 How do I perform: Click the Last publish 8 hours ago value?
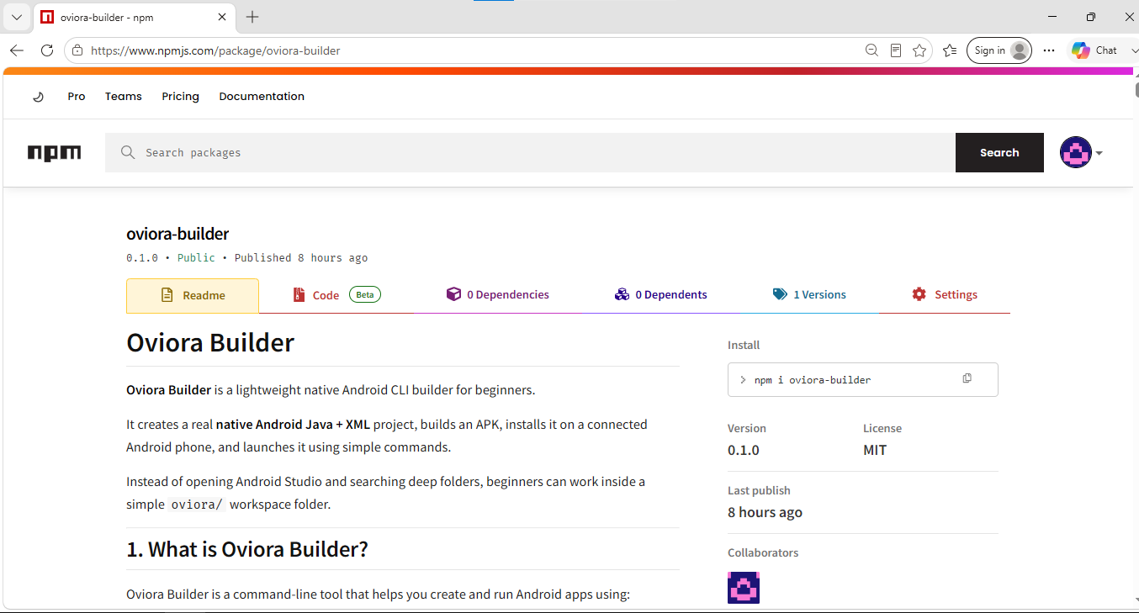tap(765, 512)
